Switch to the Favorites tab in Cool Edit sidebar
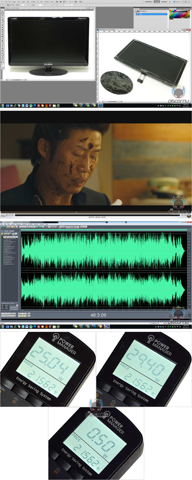 12,231
